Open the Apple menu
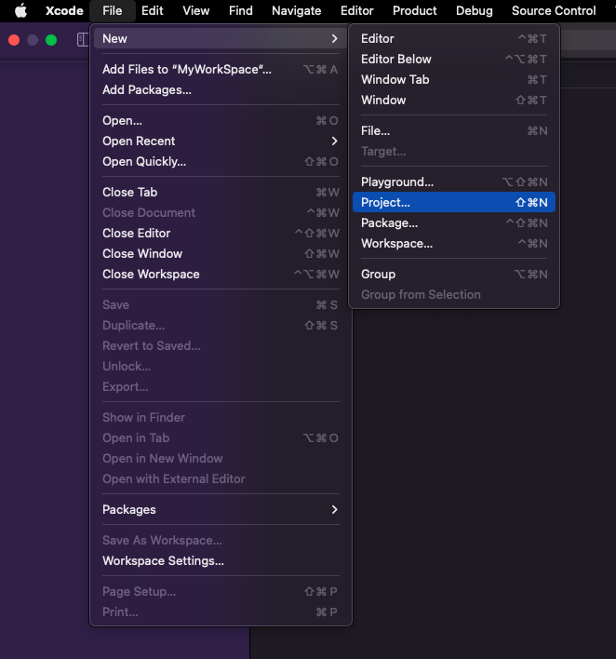 pos(20,10)
